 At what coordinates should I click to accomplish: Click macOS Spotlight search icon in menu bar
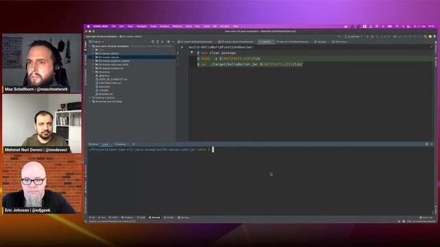(404, 26)
